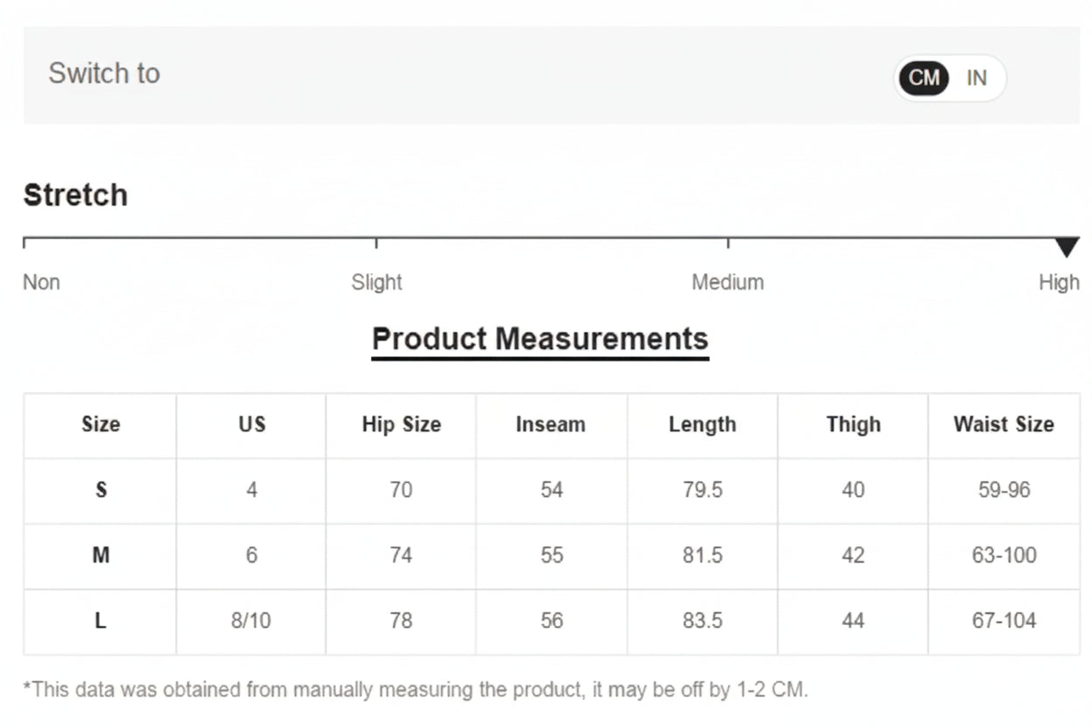Select size M row label
The width and height of the screenshot is (1092, 728).
tap(99, 556)
